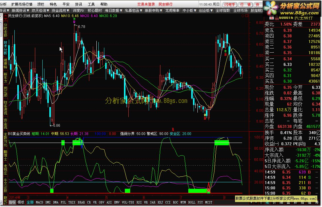Screen dimensions: 322x207
Task: Toggle the 指标 mode at bottom-left
Action: tap(12, 202)
